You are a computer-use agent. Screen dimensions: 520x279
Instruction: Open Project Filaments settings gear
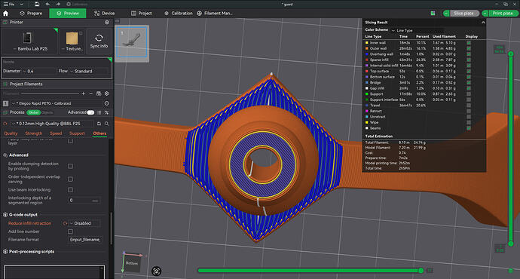106,94
